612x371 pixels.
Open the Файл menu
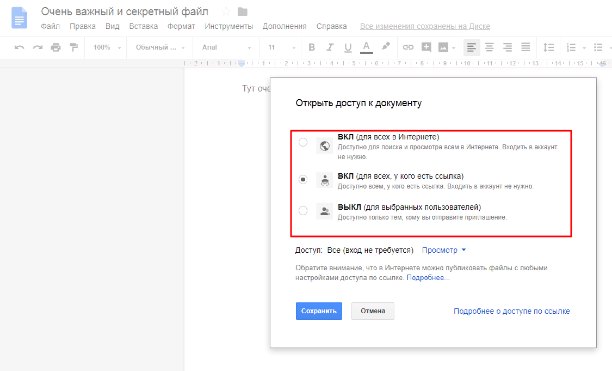coord(50,26)
